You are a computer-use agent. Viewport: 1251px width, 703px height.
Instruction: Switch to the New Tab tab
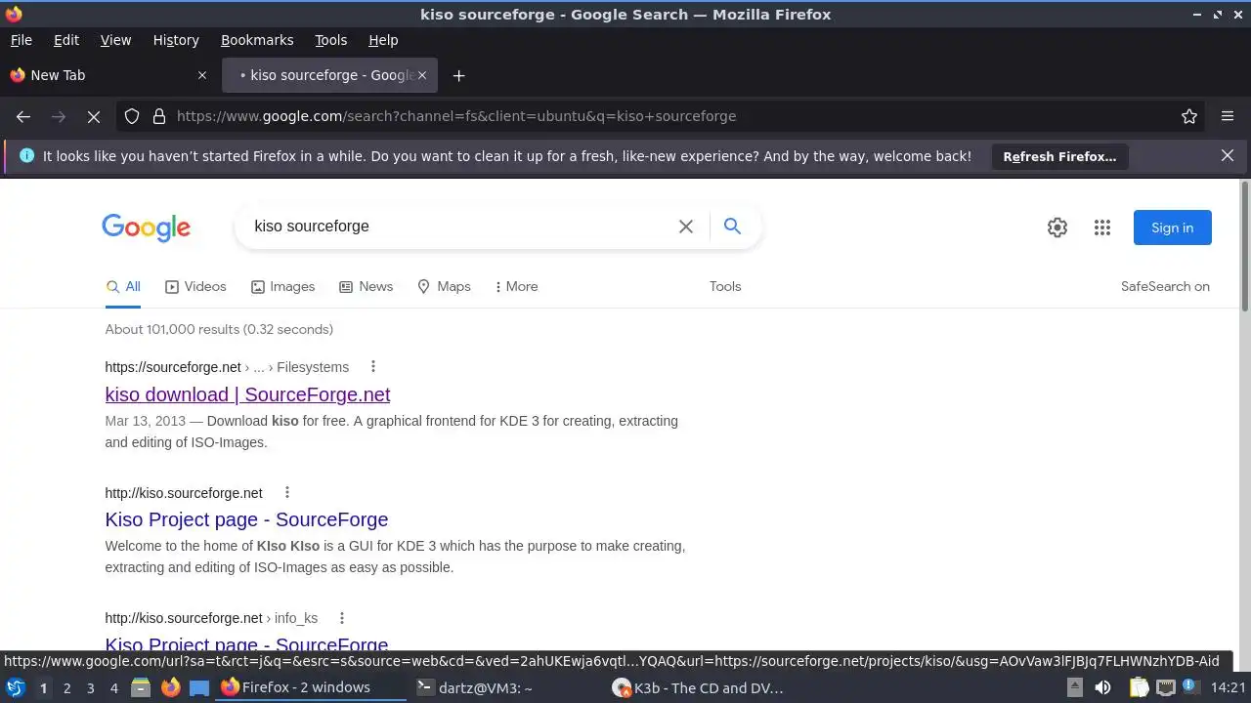tap(108, 75)
